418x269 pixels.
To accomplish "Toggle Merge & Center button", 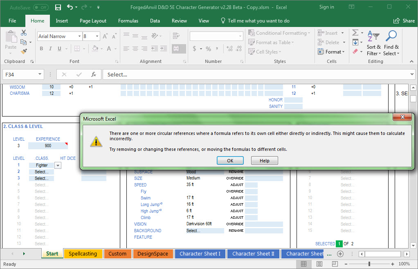I will tap(176, 49).
